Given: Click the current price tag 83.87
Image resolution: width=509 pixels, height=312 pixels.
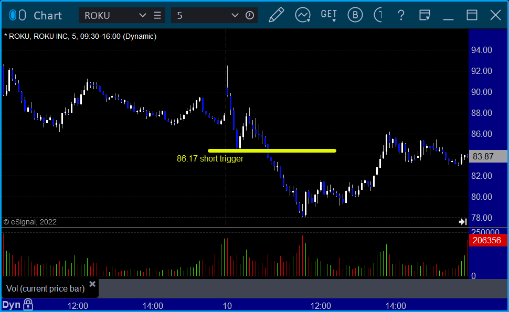Looking at the screenshot, I should pos(488,156).
